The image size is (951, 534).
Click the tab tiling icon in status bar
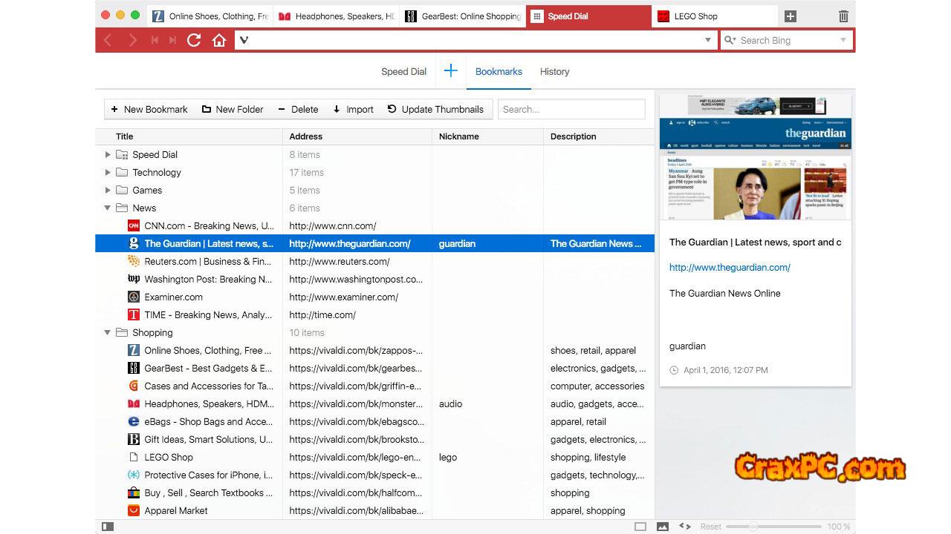pyautogui.click(x=640, y=527)
